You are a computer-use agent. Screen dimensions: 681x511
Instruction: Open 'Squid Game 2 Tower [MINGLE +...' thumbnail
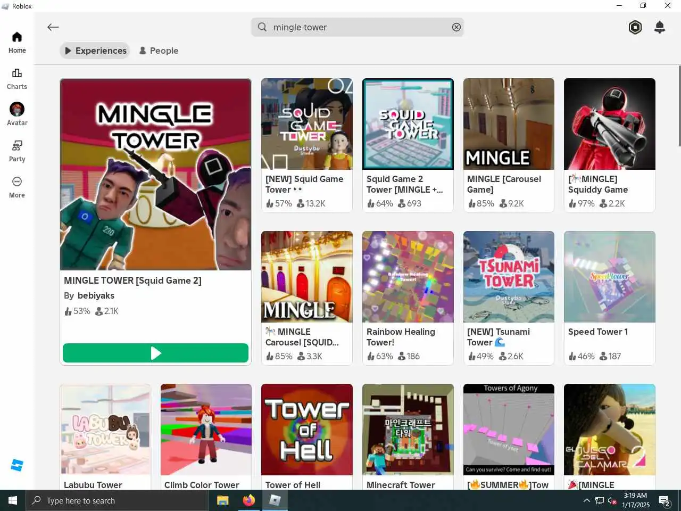click(408, 124)
